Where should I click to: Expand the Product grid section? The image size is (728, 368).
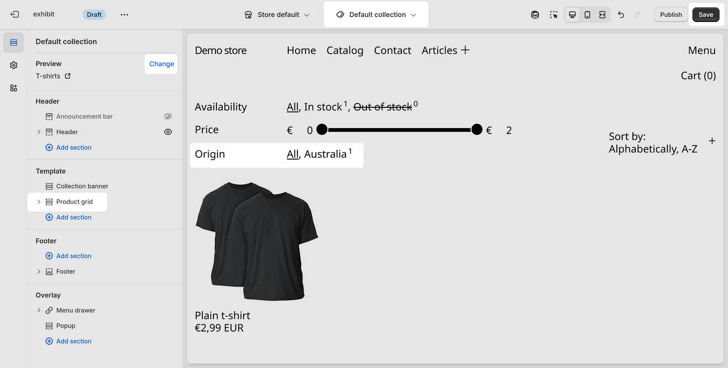coord(39,202)
